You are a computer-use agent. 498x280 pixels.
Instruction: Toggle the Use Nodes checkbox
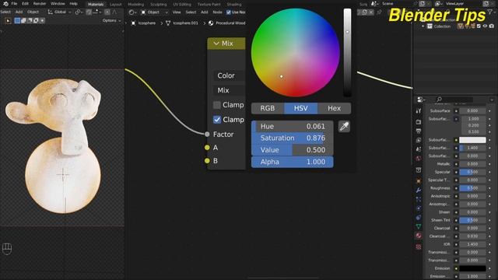point(228,12)
